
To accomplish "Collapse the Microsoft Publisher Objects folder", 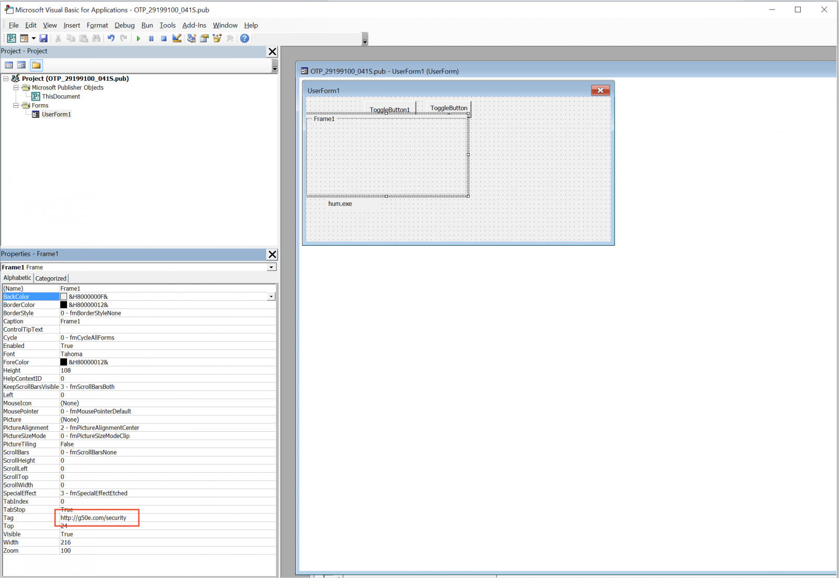I will [16, 88].
